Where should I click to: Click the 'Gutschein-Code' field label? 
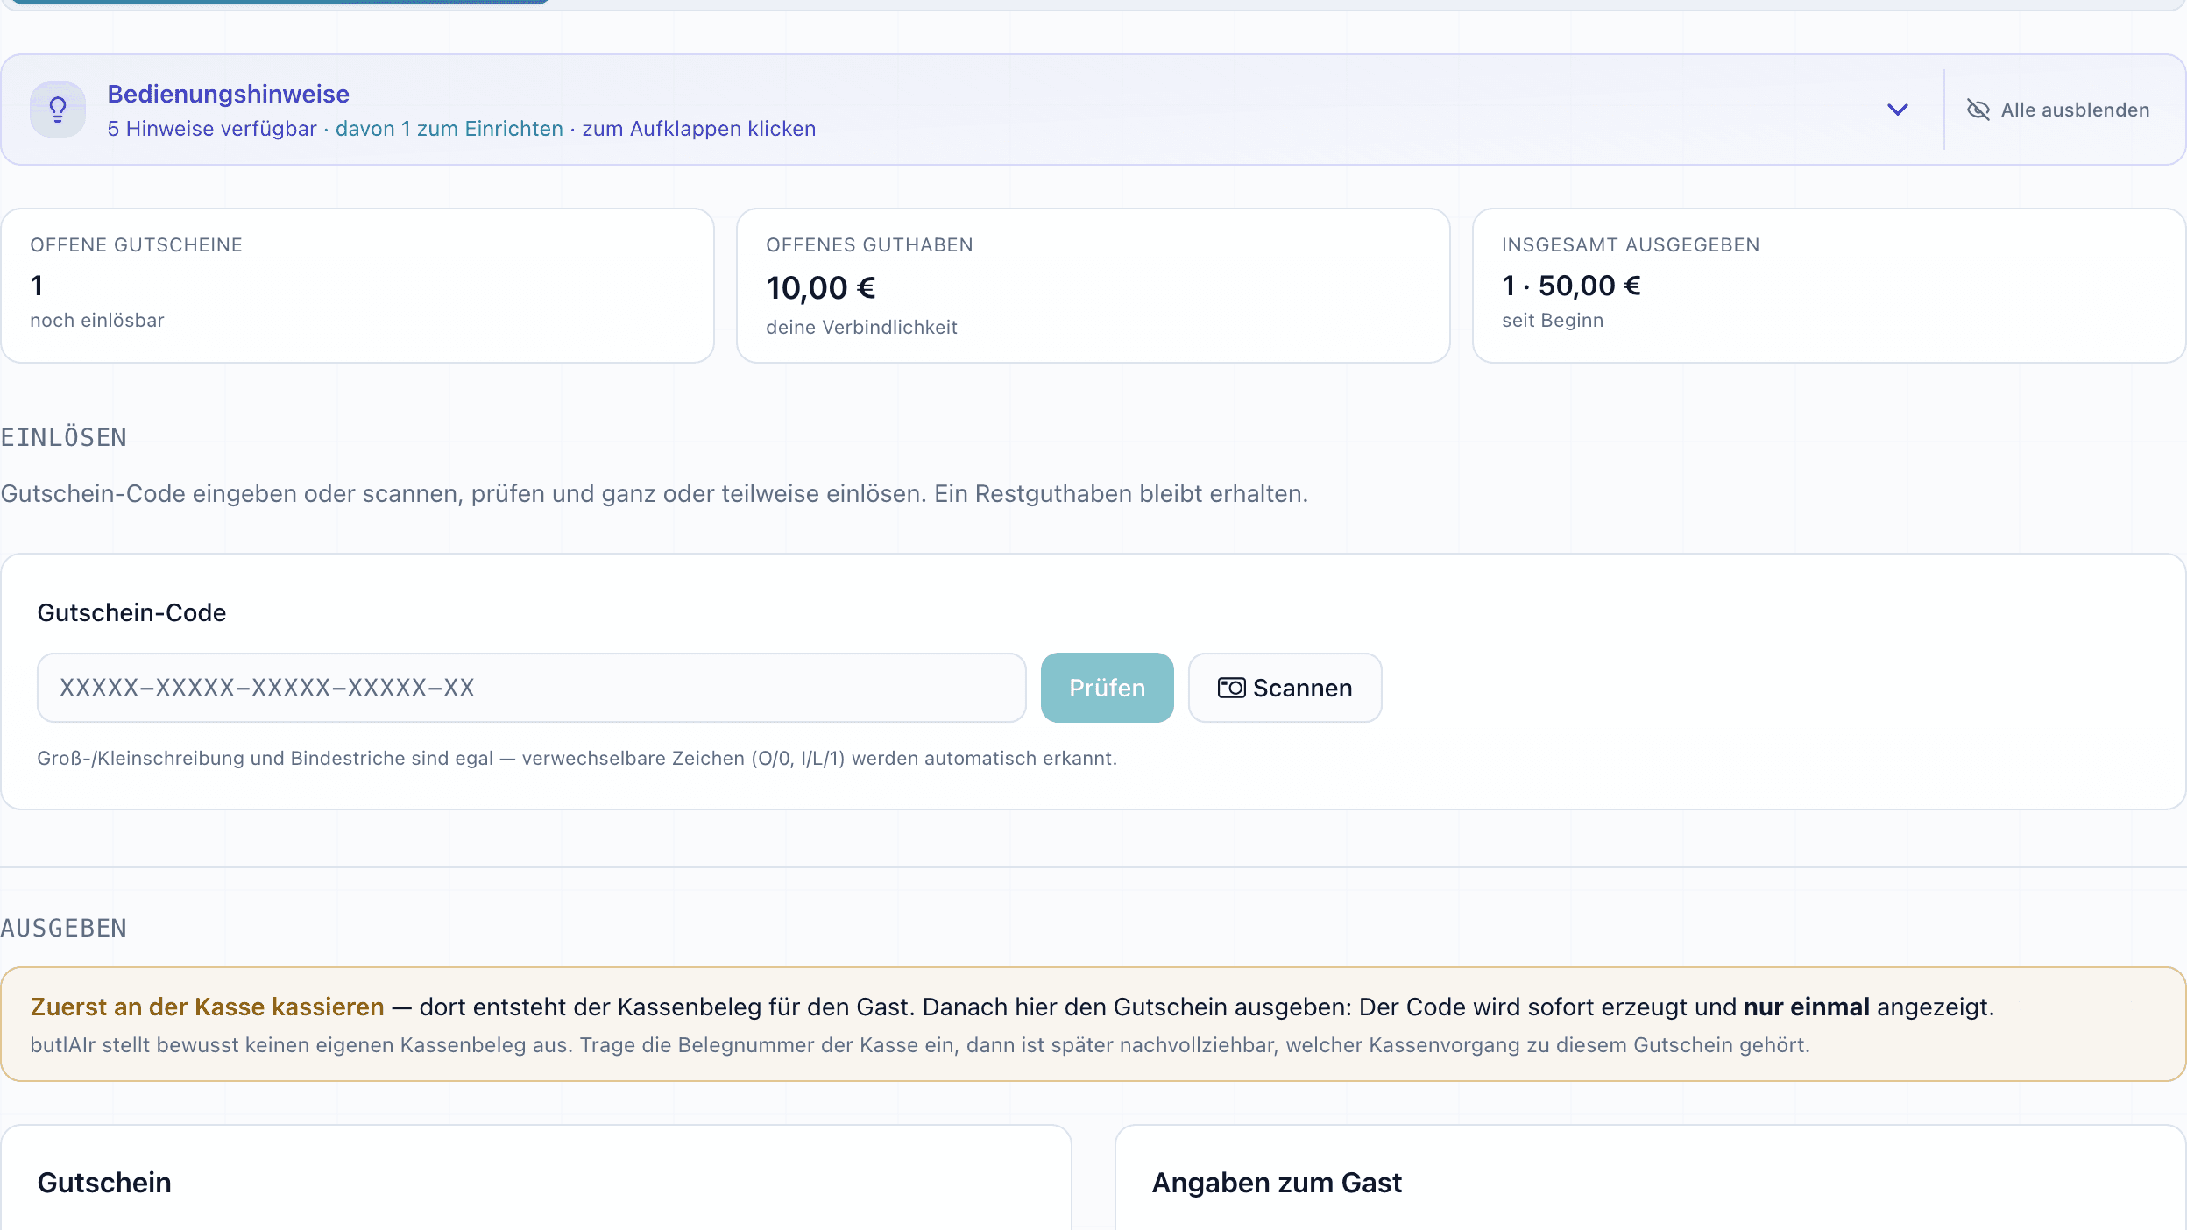(131, 612)
